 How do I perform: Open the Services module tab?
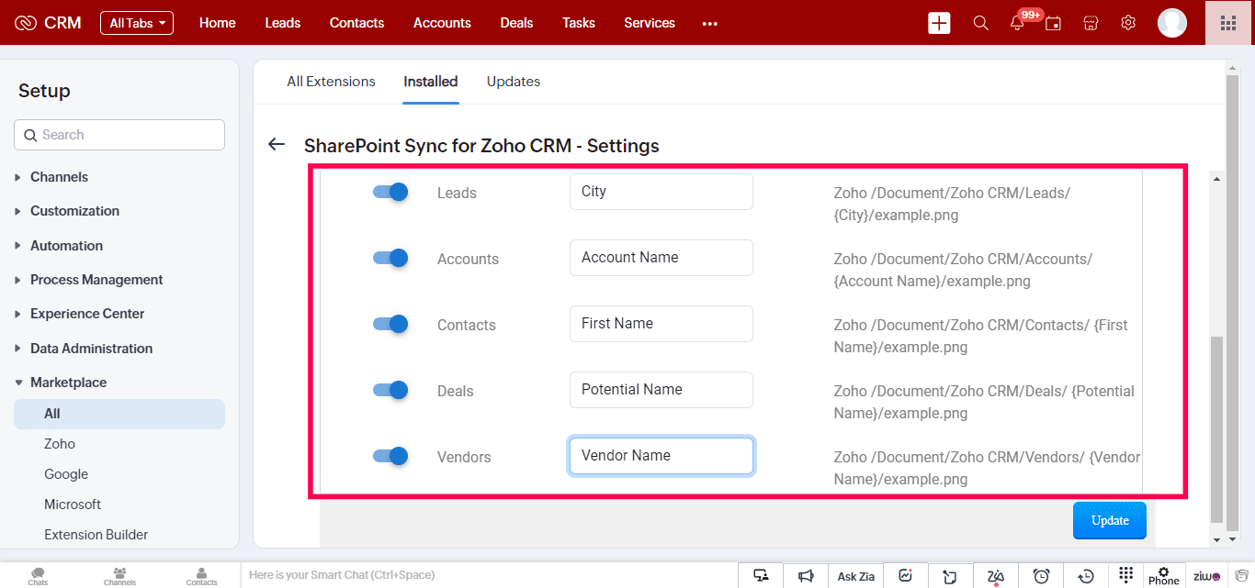[x=650, y=23]
